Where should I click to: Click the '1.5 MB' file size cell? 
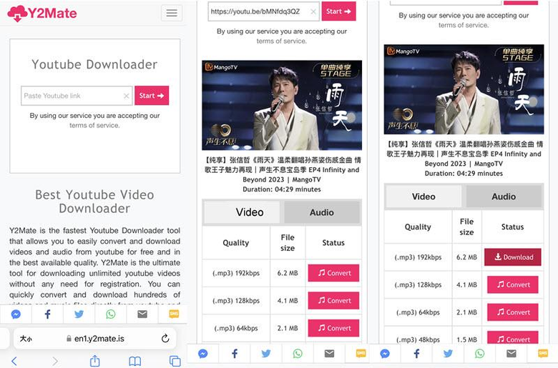coord(466,340)
